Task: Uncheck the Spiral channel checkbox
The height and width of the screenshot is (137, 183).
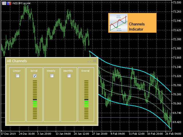Action: [x=35, y=76]
